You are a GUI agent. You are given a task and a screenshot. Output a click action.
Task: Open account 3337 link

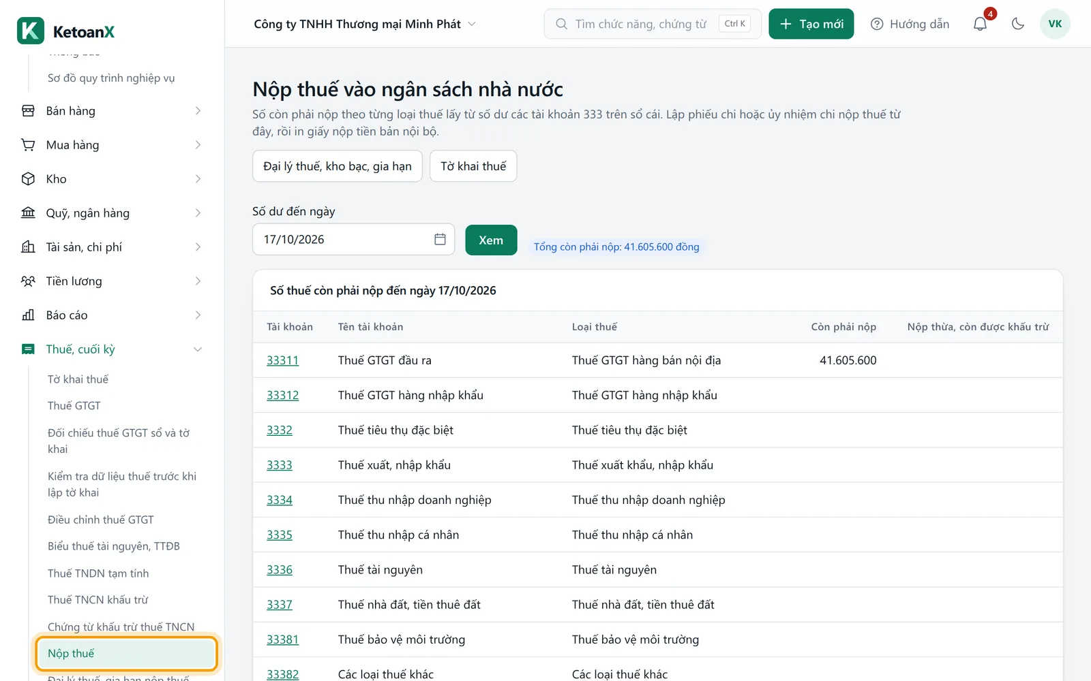click(280, 605)
